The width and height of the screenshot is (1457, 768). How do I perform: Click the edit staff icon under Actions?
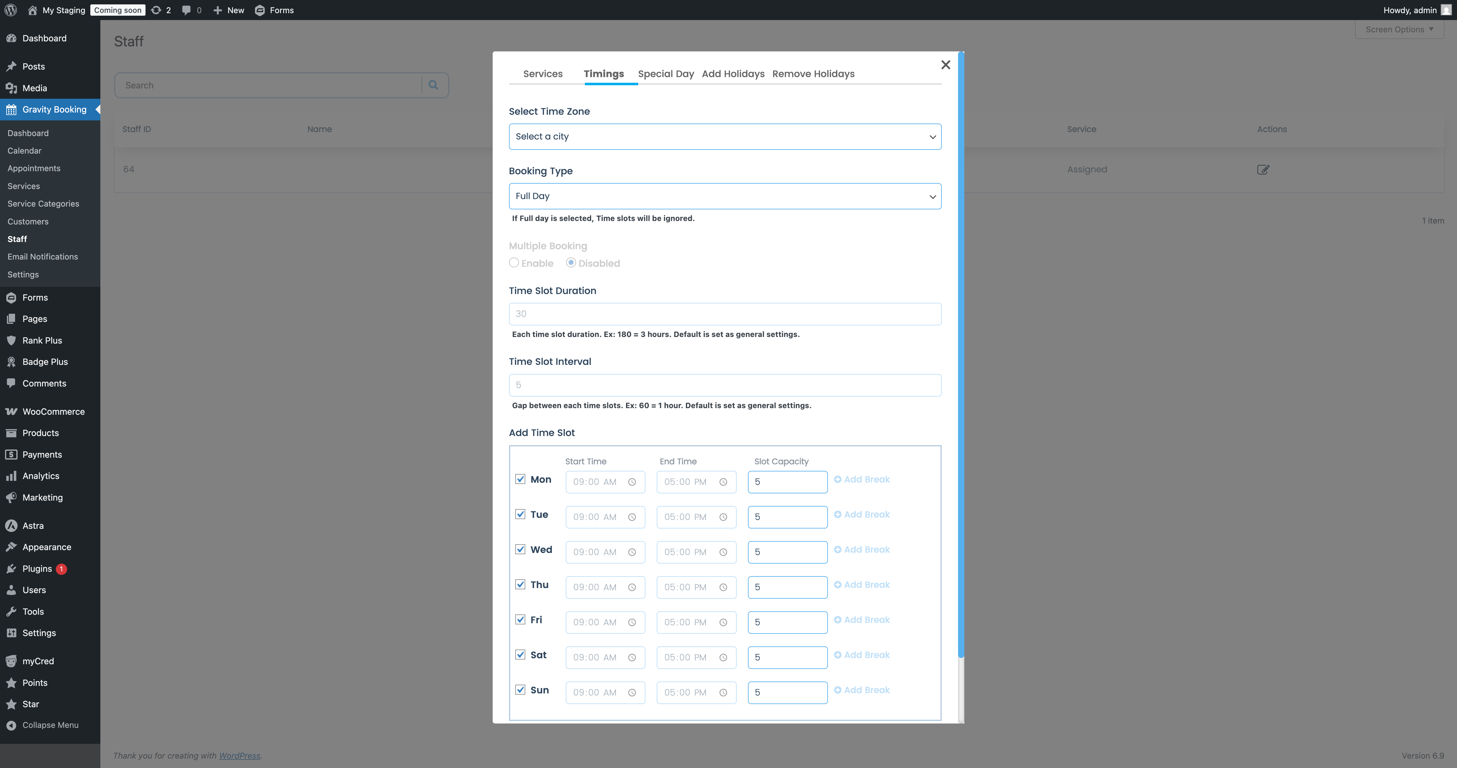coord(1263,170)
